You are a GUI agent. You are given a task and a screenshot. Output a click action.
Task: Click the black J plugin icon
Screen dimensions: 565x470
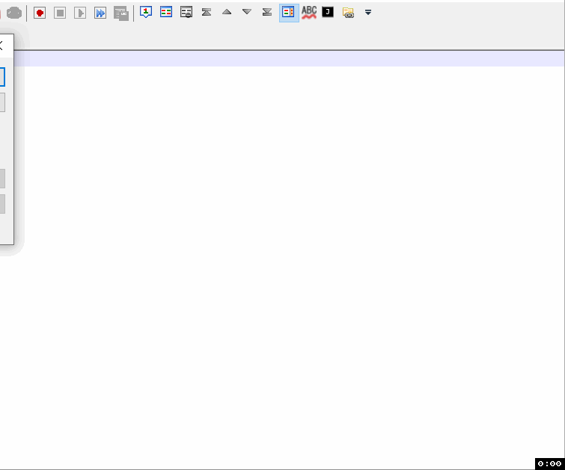pyautogui.click(x=328, y=12)
